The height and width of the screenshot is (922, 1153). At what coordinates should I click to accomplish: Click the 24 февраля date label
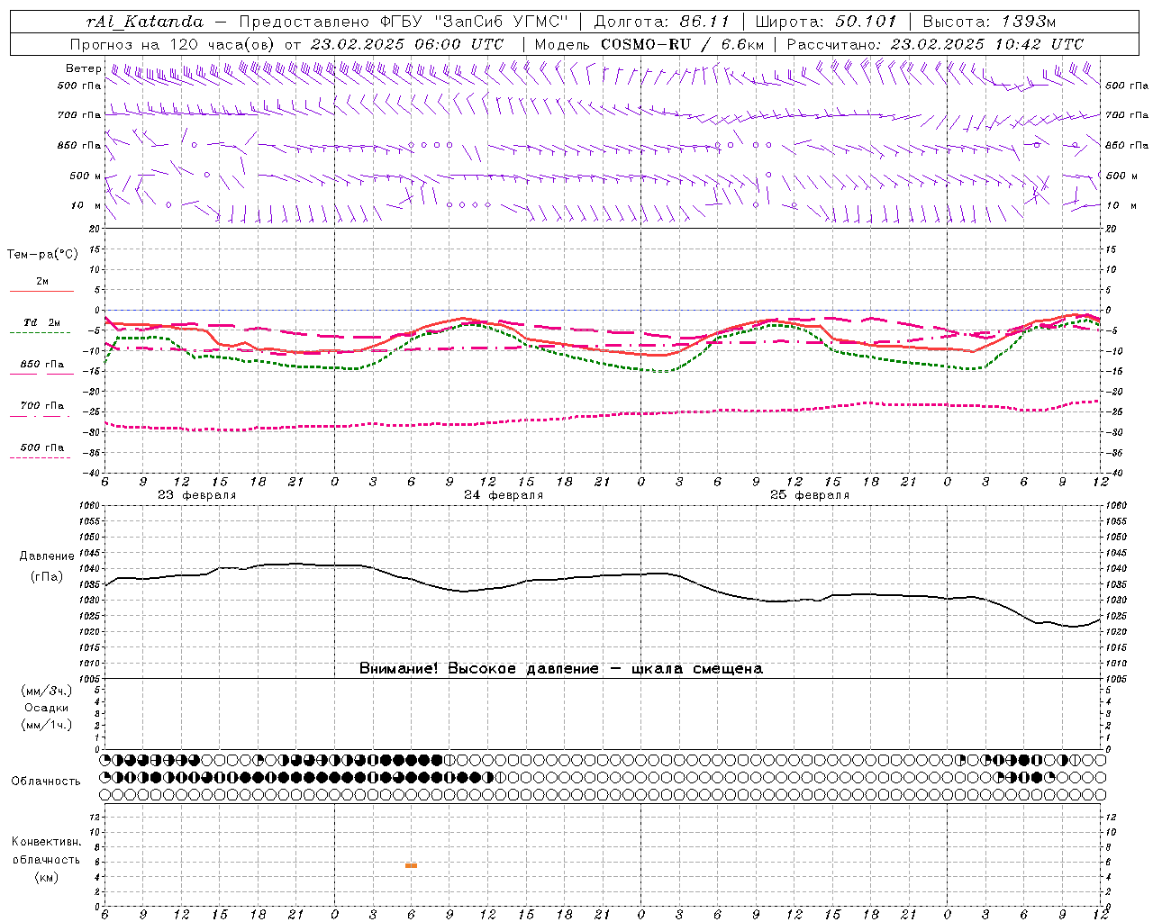click(504, 495)
